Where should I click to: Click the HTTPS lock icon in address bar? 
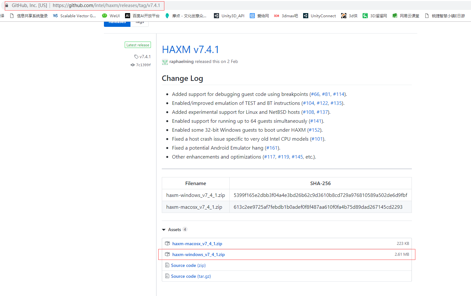pyautogui.click(x=7, y=5)
